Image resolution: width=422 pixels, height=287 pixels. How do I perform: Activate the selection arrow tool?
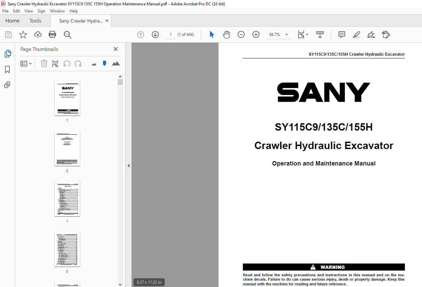click(x=212, y=35)
